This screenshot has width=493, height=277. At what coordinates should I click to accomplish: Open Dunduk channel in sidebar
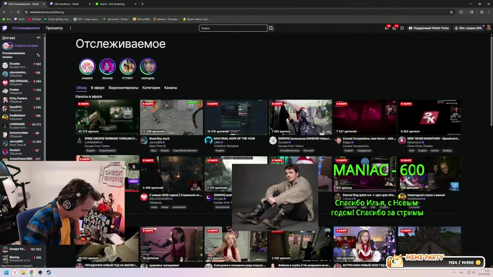22,65
